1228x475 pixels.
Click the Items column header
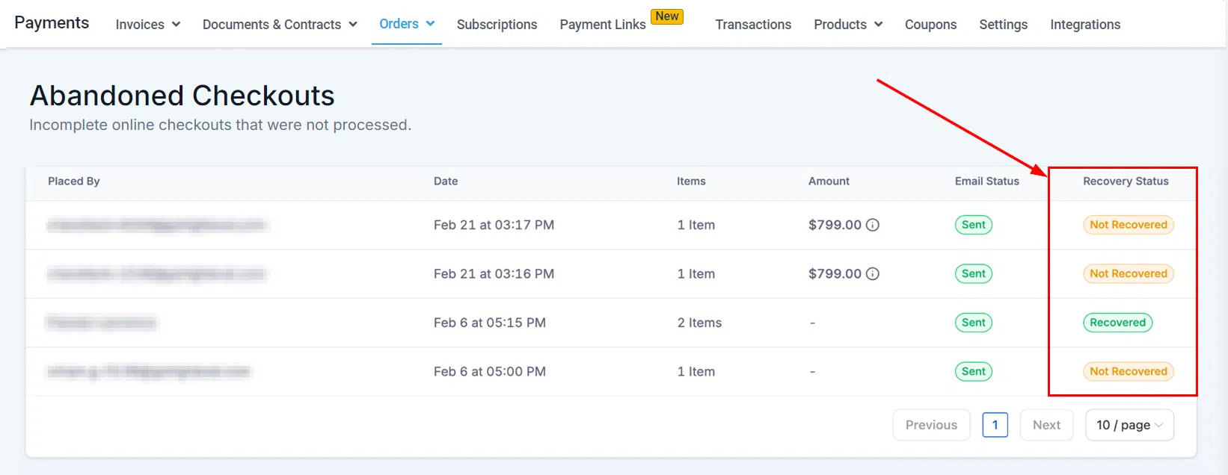click(691, 181)
